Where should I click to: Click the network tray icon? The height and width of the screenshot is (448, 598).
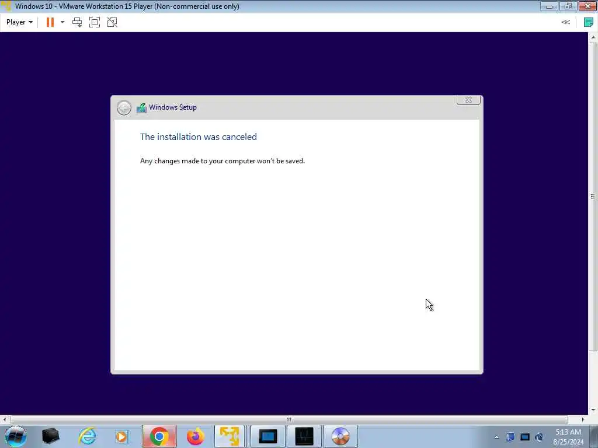[x=525, y=437]
